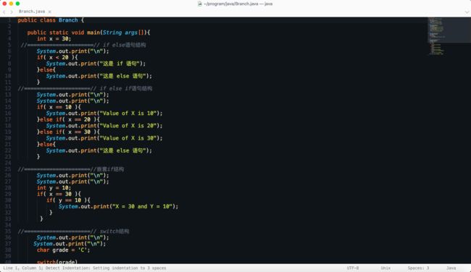Click the file icon in the title bar
471x272 pixels.
(200, 4)
